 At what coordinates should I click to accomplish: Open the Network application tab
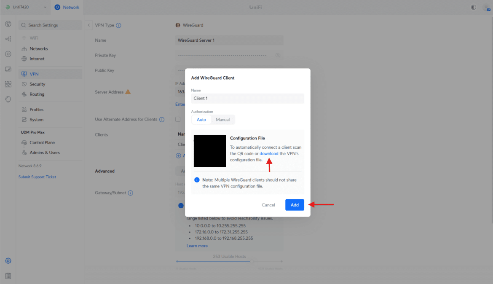pyautogui.click(x=67, y=7)
